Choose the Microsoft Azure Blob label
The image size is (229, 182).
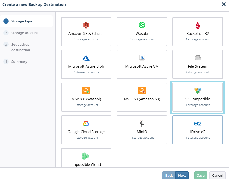[86, 66]
